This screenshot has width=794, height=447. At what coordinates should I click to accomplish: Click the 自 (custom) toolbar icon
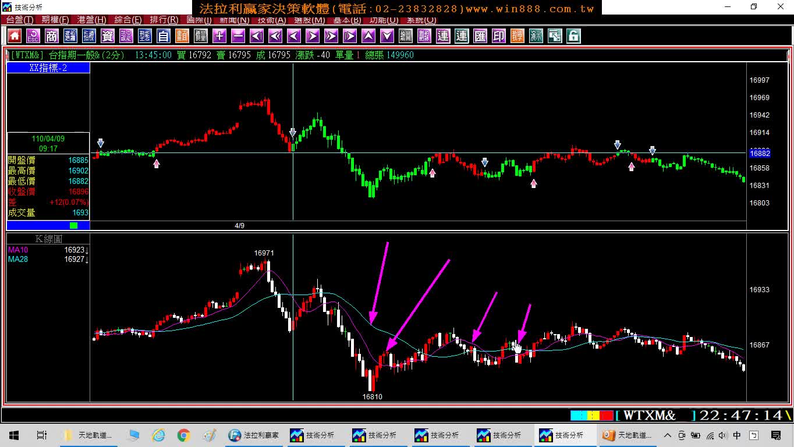(x=164, y=36)
